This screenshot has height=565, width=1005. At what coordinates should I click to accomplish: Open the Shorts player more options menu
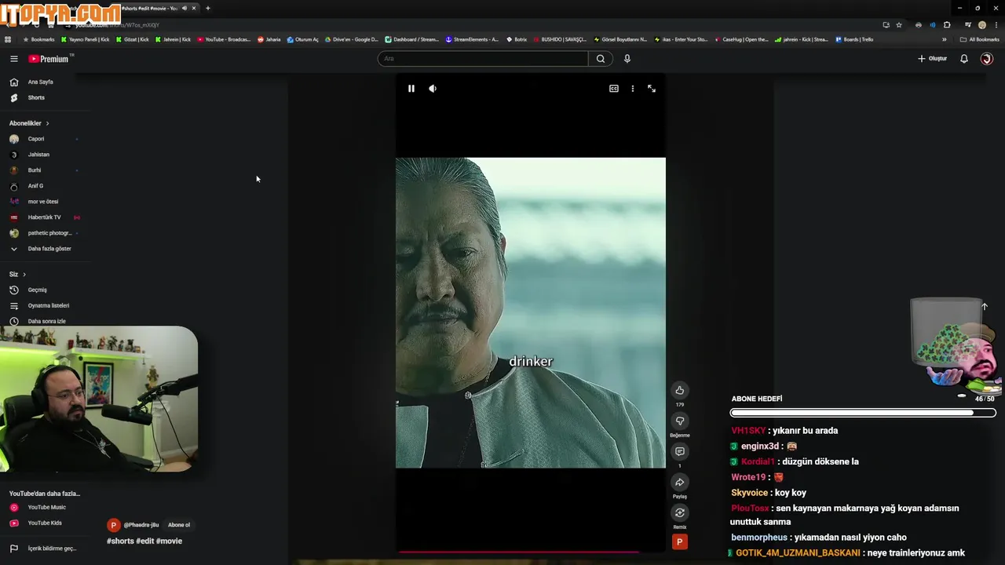coord(633,89)
